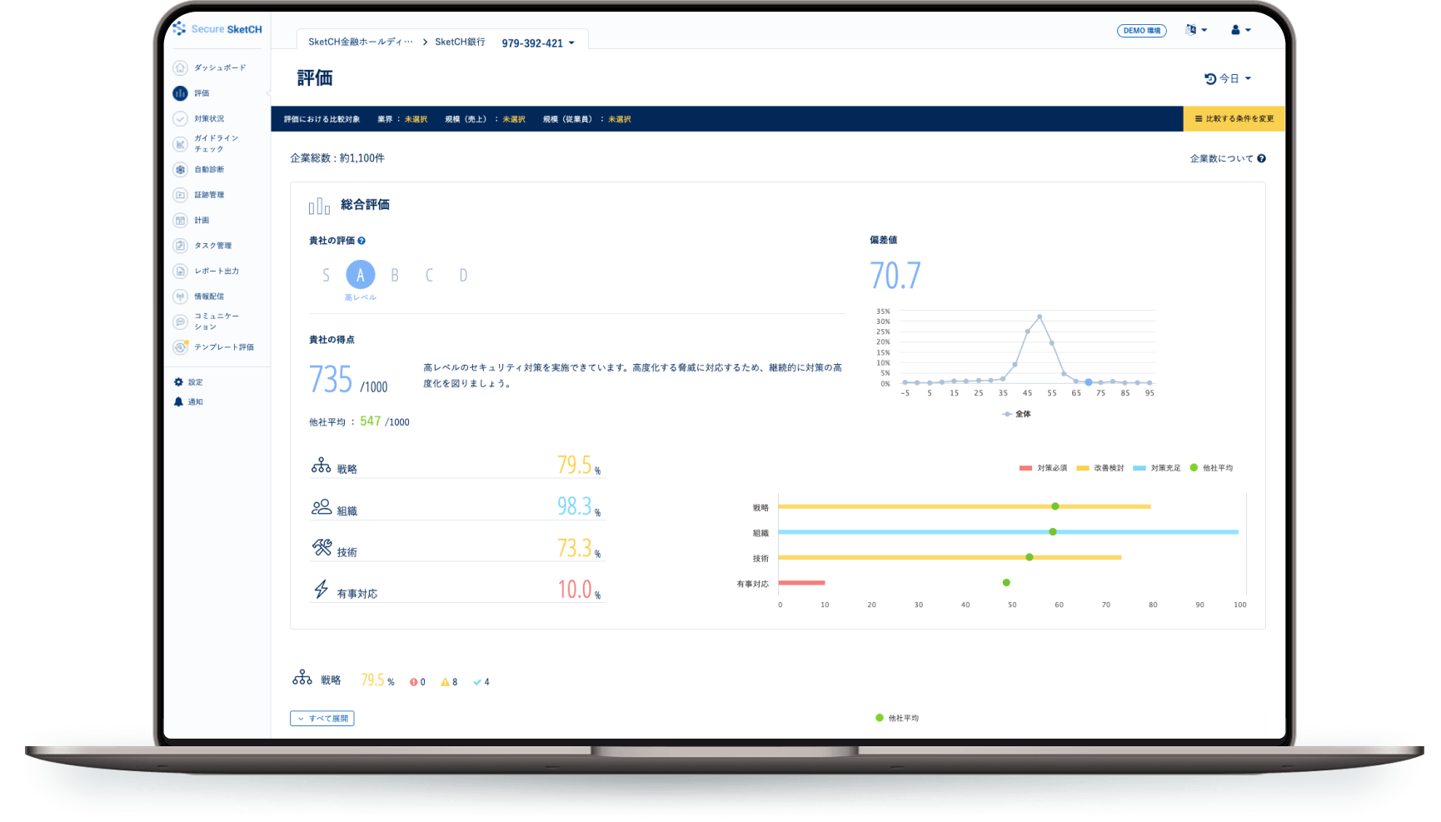The image size is (1441, 822).
Task: Open 通知 via the bell icon
Action: click(178, 401)
